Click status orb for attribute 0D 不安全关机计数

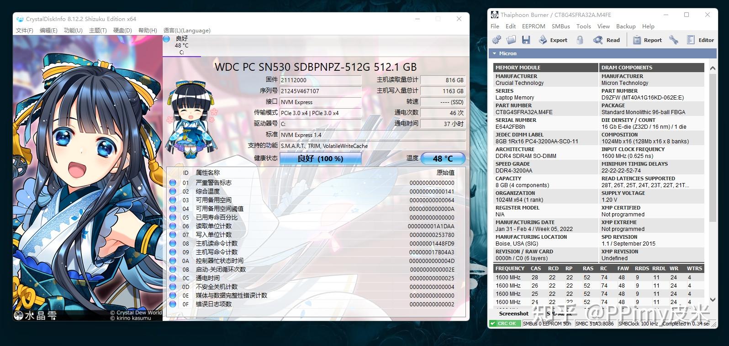click(173, 287)
